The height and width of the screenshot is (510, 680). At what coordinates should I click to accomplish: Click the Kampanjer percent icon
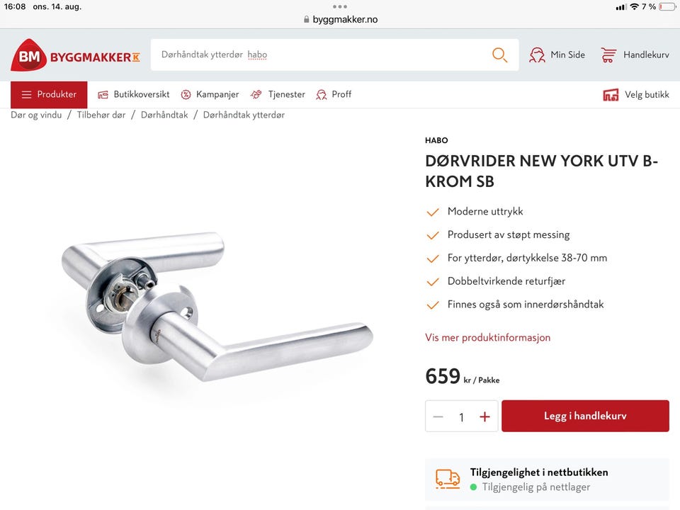186,94
